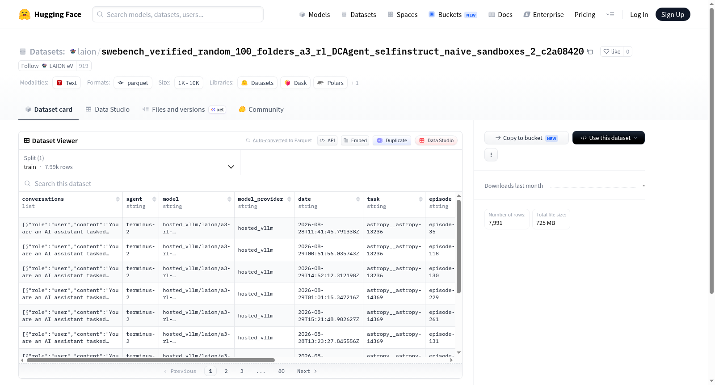Image resolution: width=715 pixels, height=385 pixels.
Task: Select current page 1 button
Action: pyautogui.click(x=210, y=371)
